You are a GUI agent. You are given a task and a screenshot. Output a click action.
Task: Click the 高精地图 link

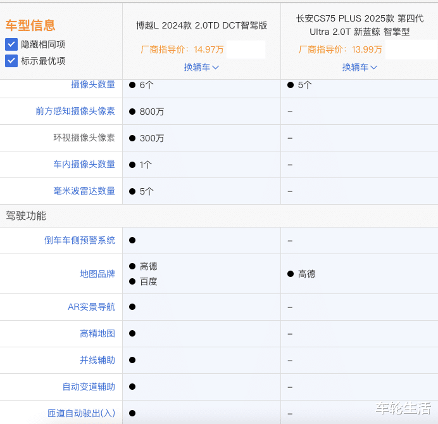coord(97,333)
